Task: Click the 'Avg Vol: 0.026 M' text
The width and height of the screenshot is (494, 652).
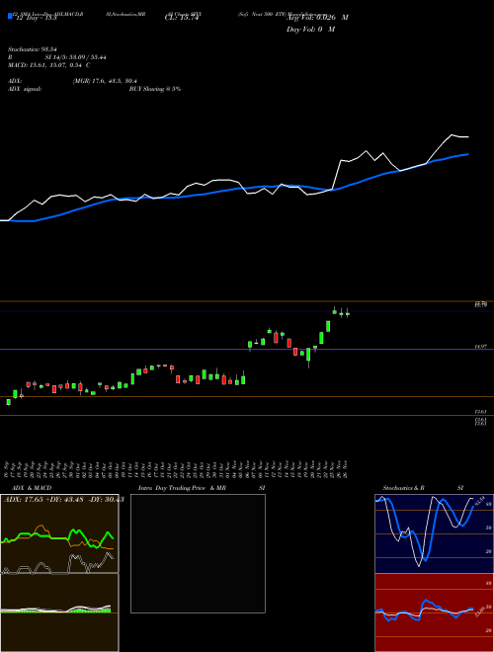Action: click(x=317, y=18)
